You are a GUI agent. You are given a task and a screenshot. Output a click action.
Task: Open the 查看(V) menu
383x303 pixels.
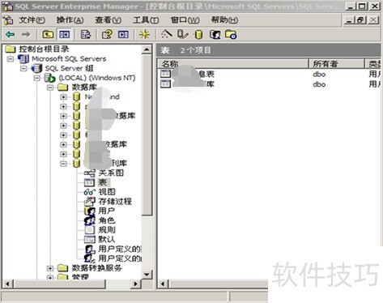point(108,19)
